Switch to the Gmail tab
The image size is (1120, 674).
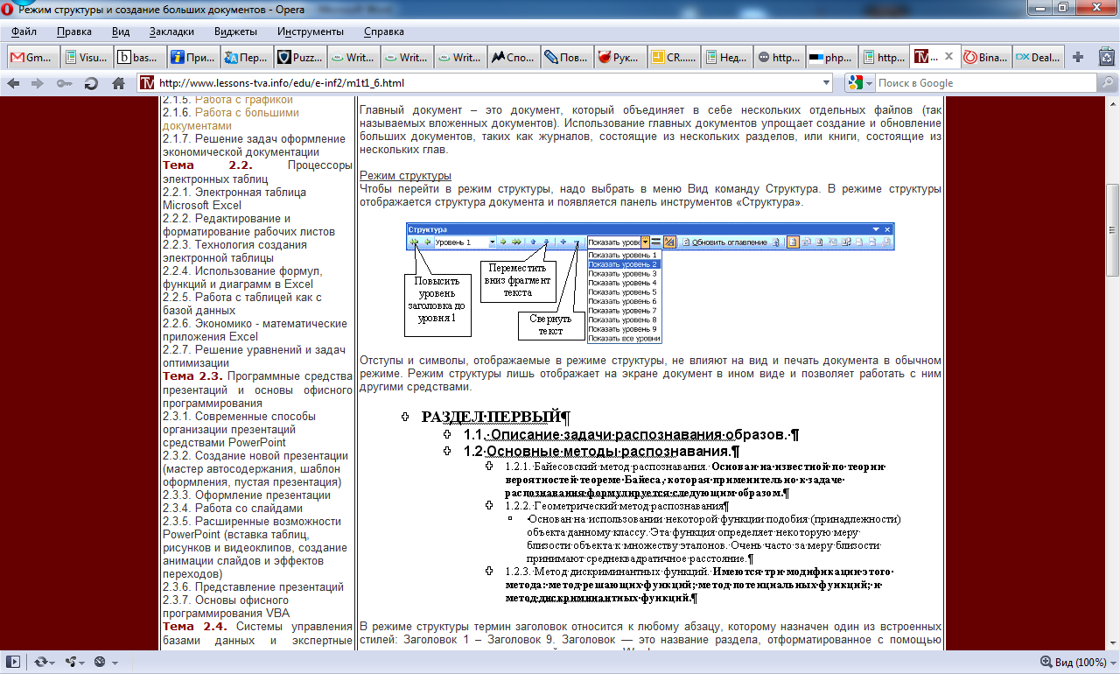tap(31, 57)
